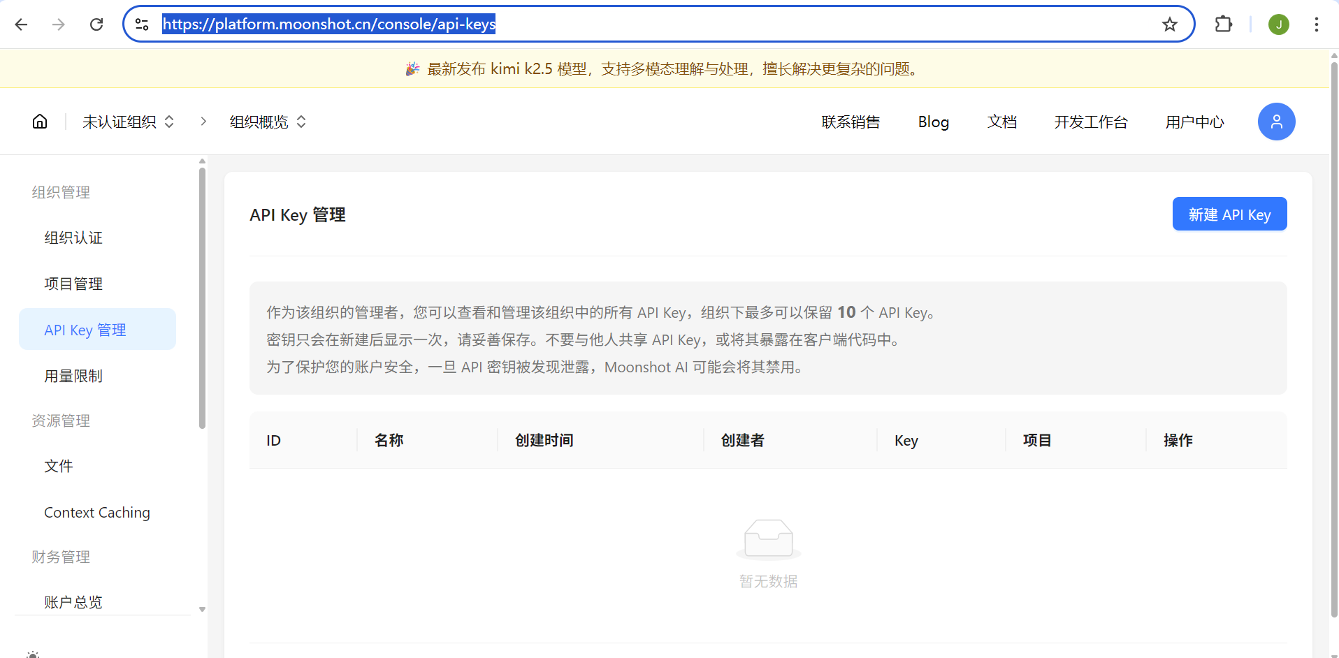Bookmark this page with the star icon
The image size is (1339, 658).
point(1170,24)
